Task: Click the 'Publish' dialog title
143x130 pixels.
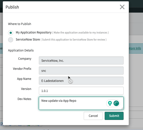Action: click(x=12, y=7)
